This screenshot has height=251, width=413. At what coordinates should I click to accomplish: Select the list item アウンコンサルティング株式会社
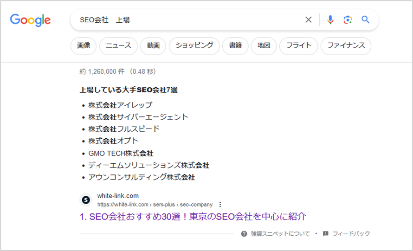point(142,177)
